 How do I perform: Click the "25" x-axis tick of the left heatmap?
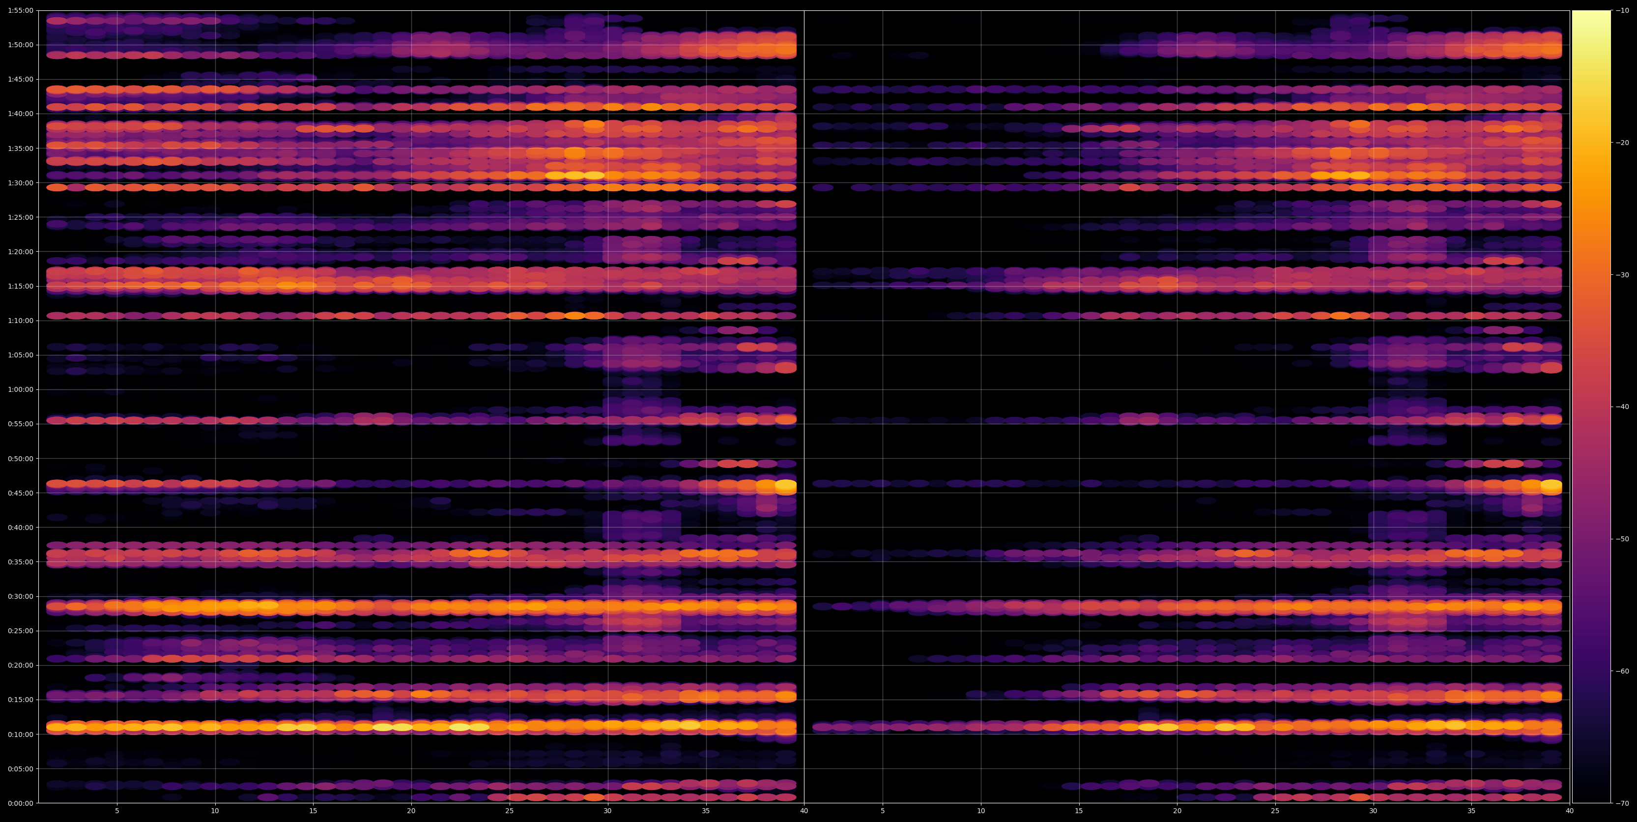click(510, 811)
